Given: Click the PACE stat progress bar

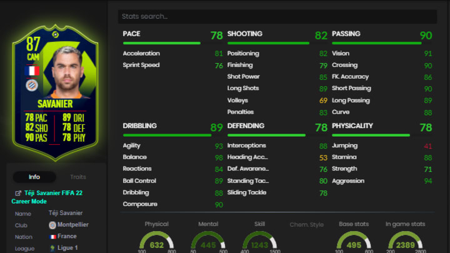Looking at the screenshot, I should [172, 43].
